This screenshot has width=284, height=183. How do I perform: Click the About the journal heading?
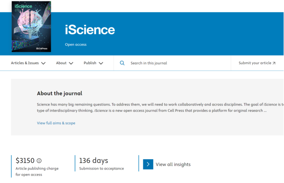coord(59,93)
